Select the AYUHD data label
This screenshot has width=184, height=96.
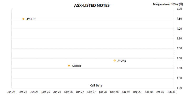coord(76,66)
